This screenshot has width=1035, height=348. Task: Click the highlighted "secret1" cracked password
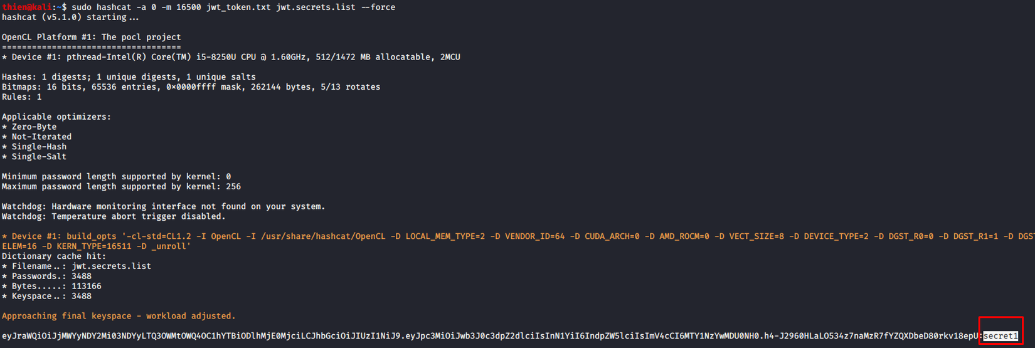[1000, 336]
